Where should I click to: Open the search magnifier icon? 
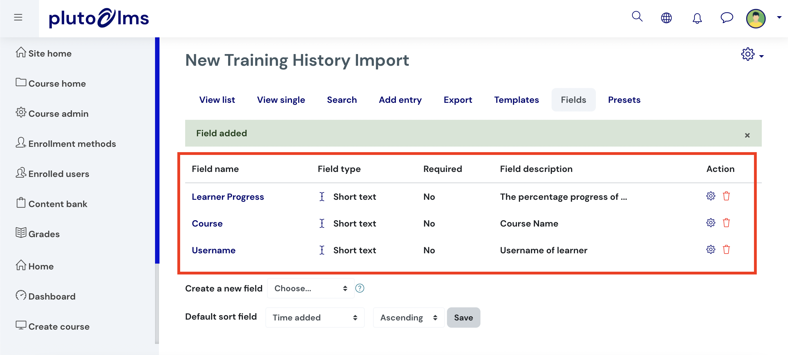coord(637,16)
